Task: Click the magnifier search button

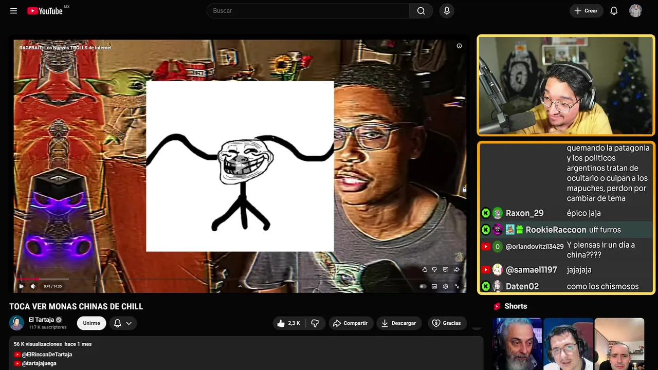Action: (421, 11)
